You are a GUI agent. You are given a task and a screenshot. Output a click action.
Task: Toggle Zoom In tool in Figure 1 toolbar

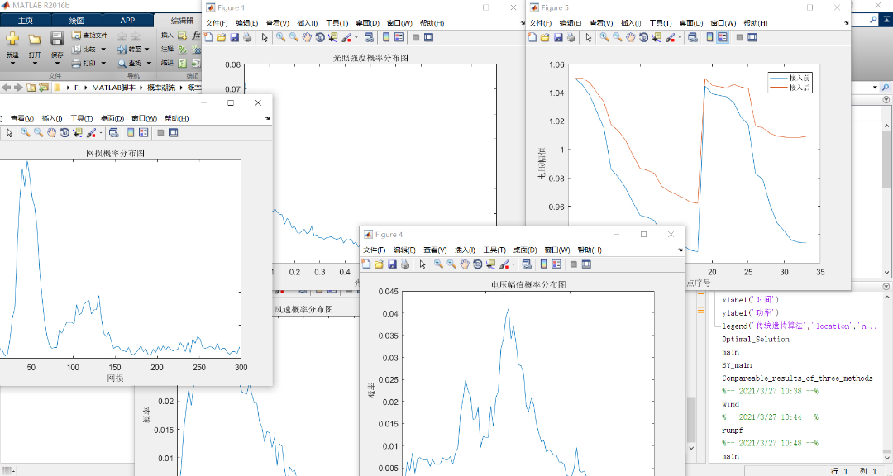pos(281,37)
